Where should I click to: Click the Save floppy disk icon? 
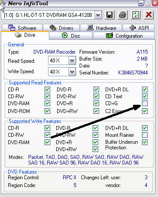(110, 15)
